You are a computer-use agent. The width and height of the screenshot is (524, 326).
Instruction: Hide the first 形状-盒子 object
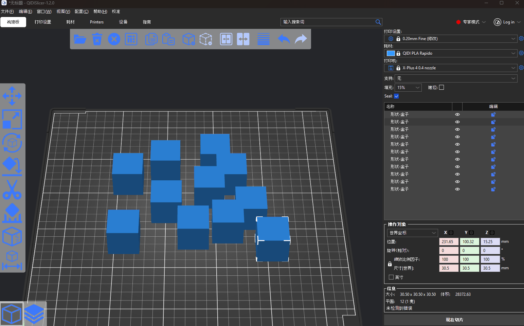click(x=457, y=114)
